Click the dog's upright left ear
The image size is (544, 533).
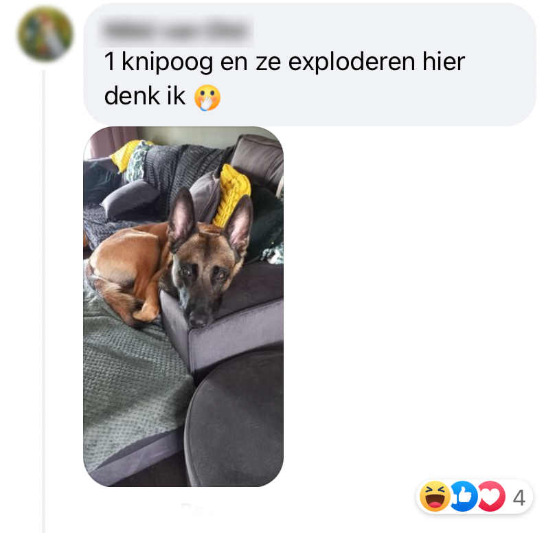point(182,216)
